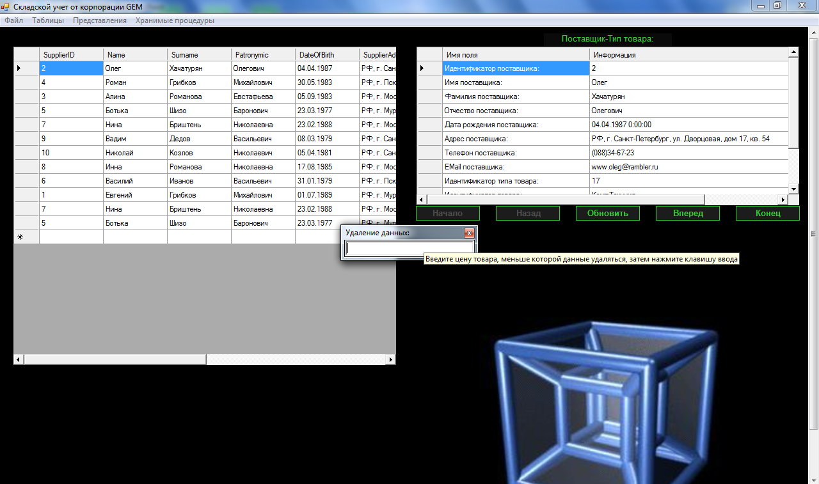The width and height of the screenshot is (819, 484).
Task: Open the Файл menu
Action: coord(13,20)
